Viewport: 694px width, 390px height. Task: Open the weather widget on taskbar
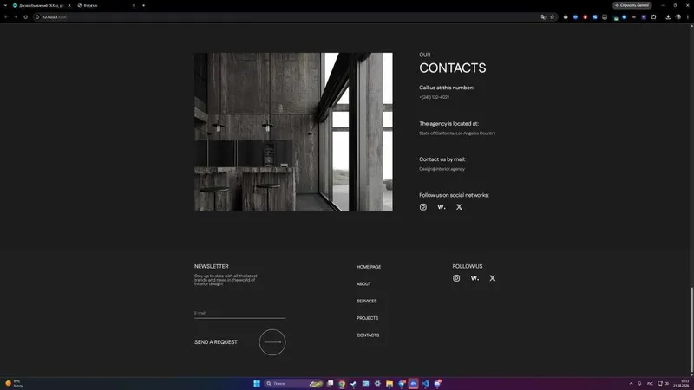coord(13,383)
